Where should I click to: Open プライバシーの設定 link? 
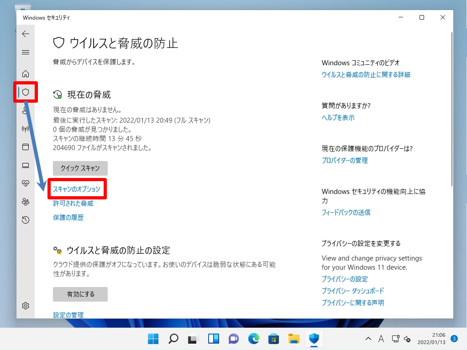pyautogui.click(x=345, y=279)
